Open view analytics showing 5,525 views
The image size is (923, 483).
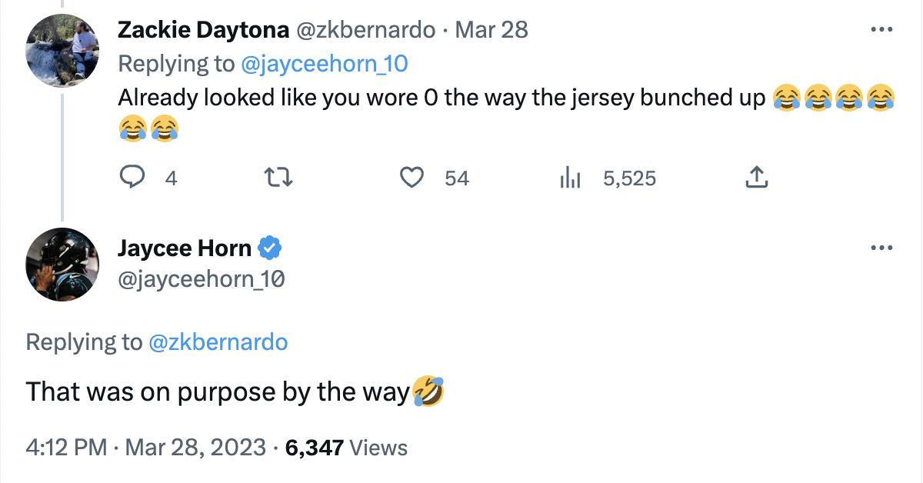click(569, 178)
